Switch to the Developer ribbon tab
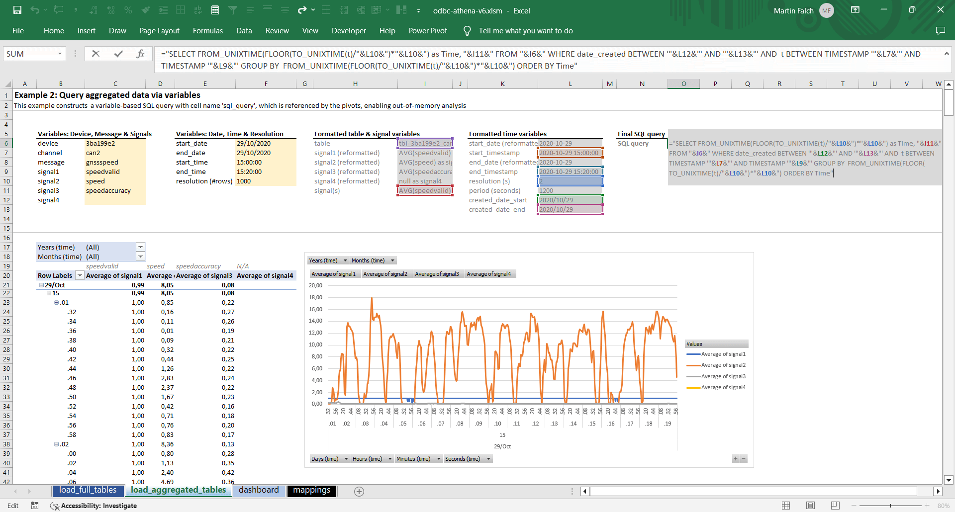Viewport: 955px width, 512px height. click(x=349, y=30)
